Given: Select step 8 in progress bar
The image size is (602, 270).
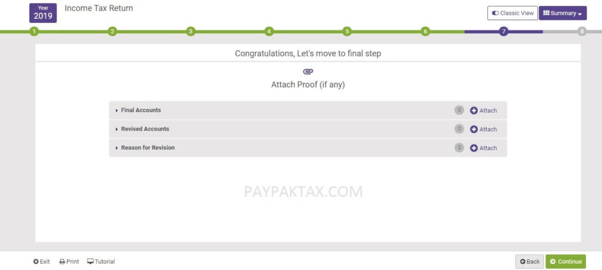Looking at the screenshot, I should [x=582, y=32].
